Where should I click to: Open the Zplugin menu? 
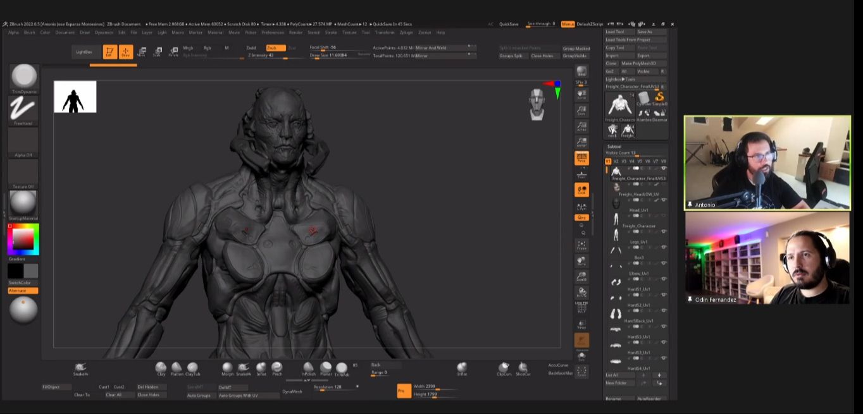(406, 32)
